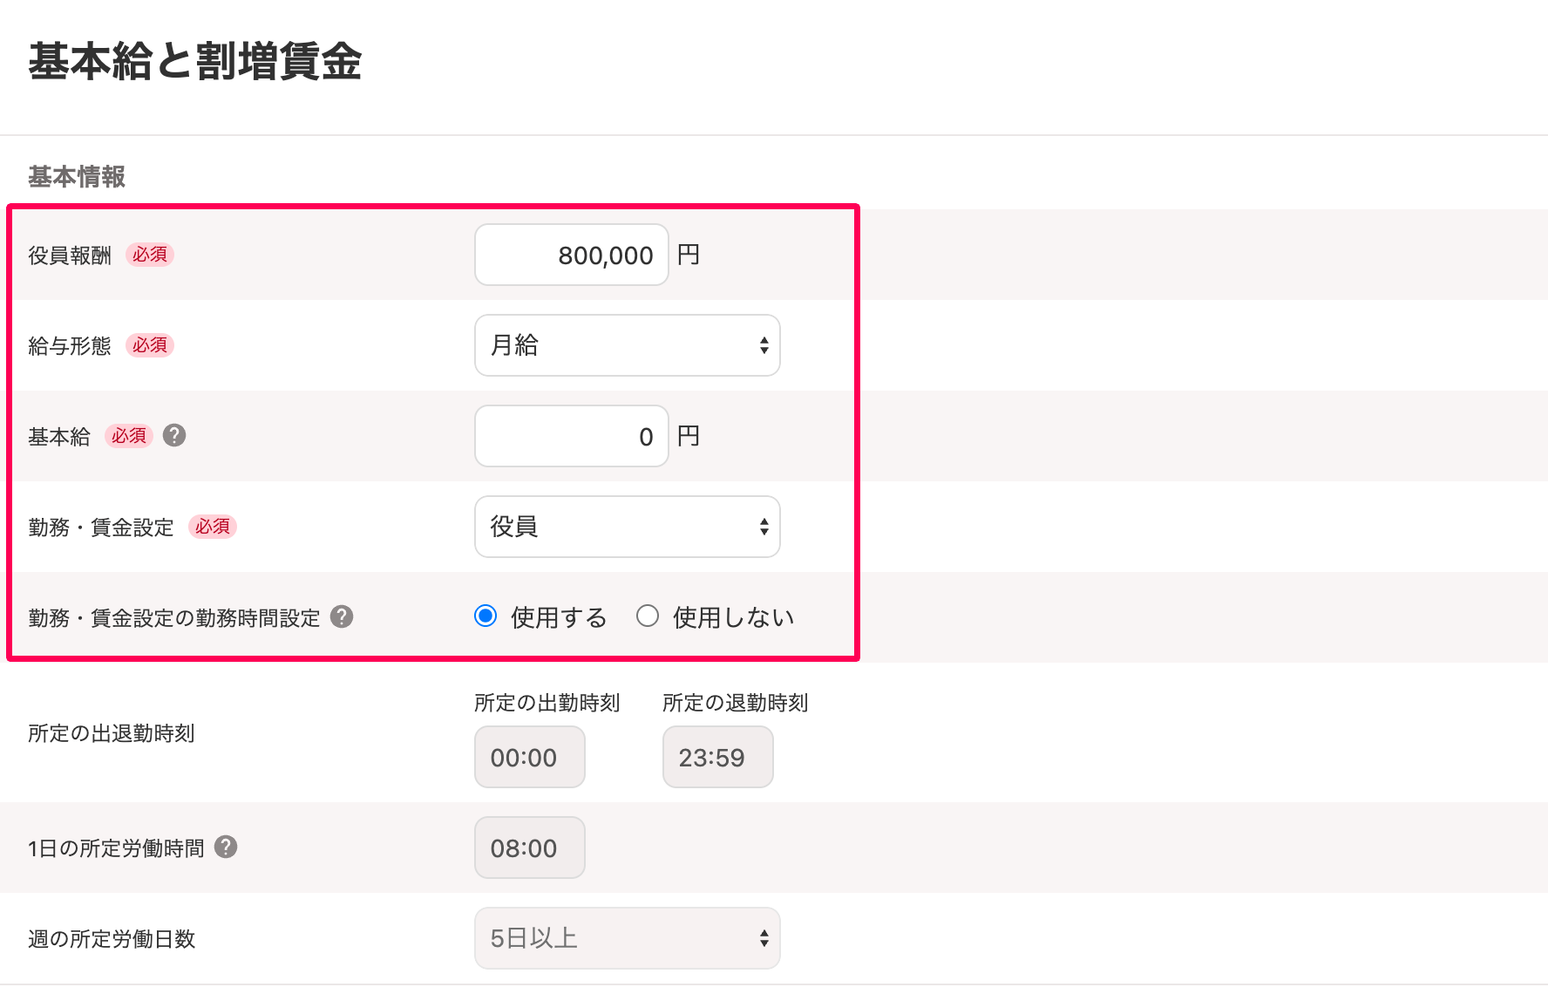The image size is (1548, 994).
Task: Click the 所定の出勤時刻 field showing 00:00
Action: [530, 757]
